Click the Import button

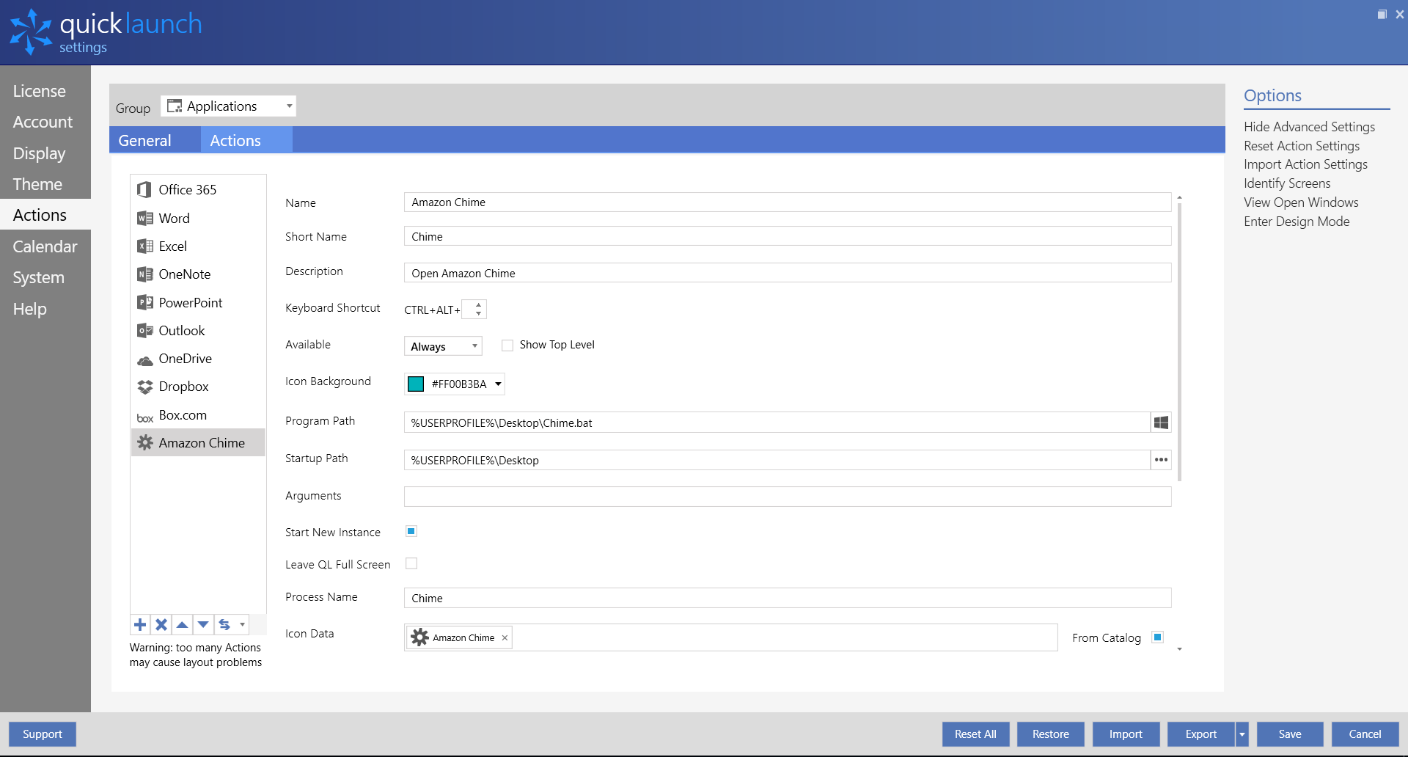1126,734
